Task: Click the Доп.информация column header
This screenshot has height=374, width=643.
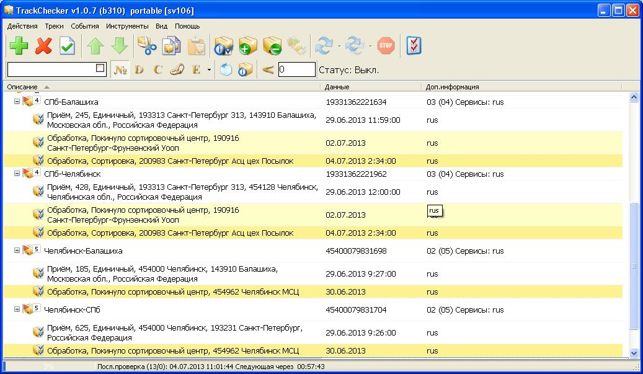Action: pyautogui.click(x=452, y=87)
